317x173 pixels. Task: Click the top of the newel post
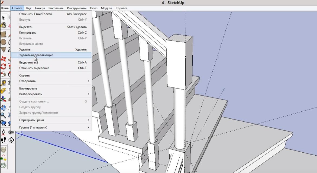pos(179,38)
